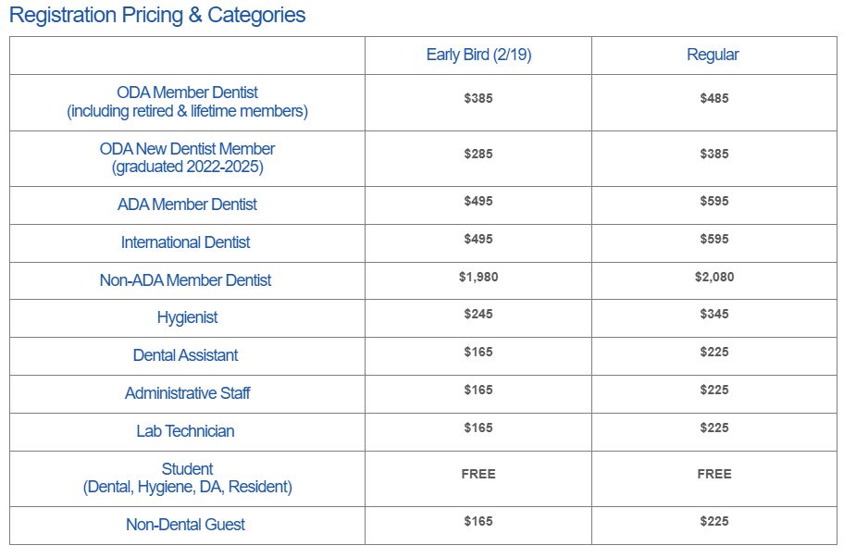Click the Registration Pricing & Categories heading
Screen dimensions: 856x558
pos(157,16)
